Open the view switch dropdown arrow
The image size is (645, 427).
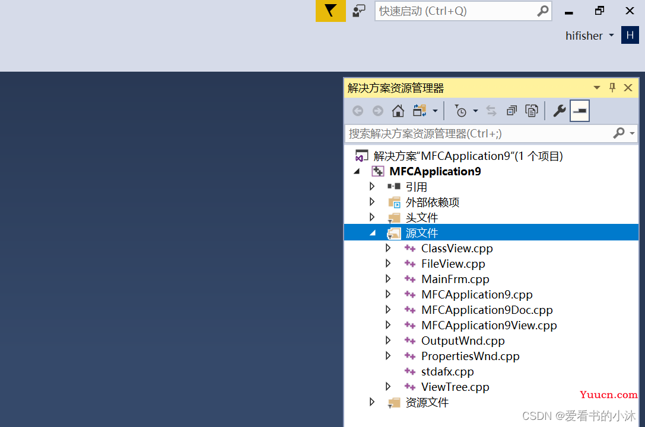point(435,111)
